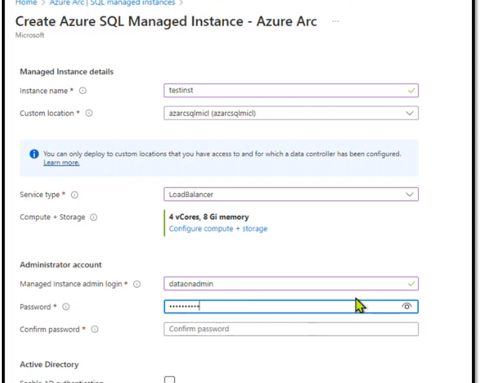This screenshot has height=383, width=481.
Task: Follow the Learn more link
Action: (61, 163)
